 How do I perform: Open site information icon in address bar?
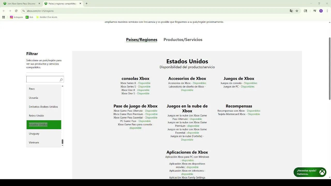tap(24, 11)
